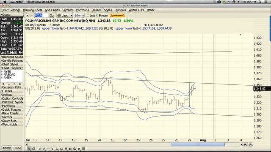The height and width of the screenshot is (152, 271).
Task: Click scroll-left arrow of chart scrollbar
Action: [x=26, y=144]
